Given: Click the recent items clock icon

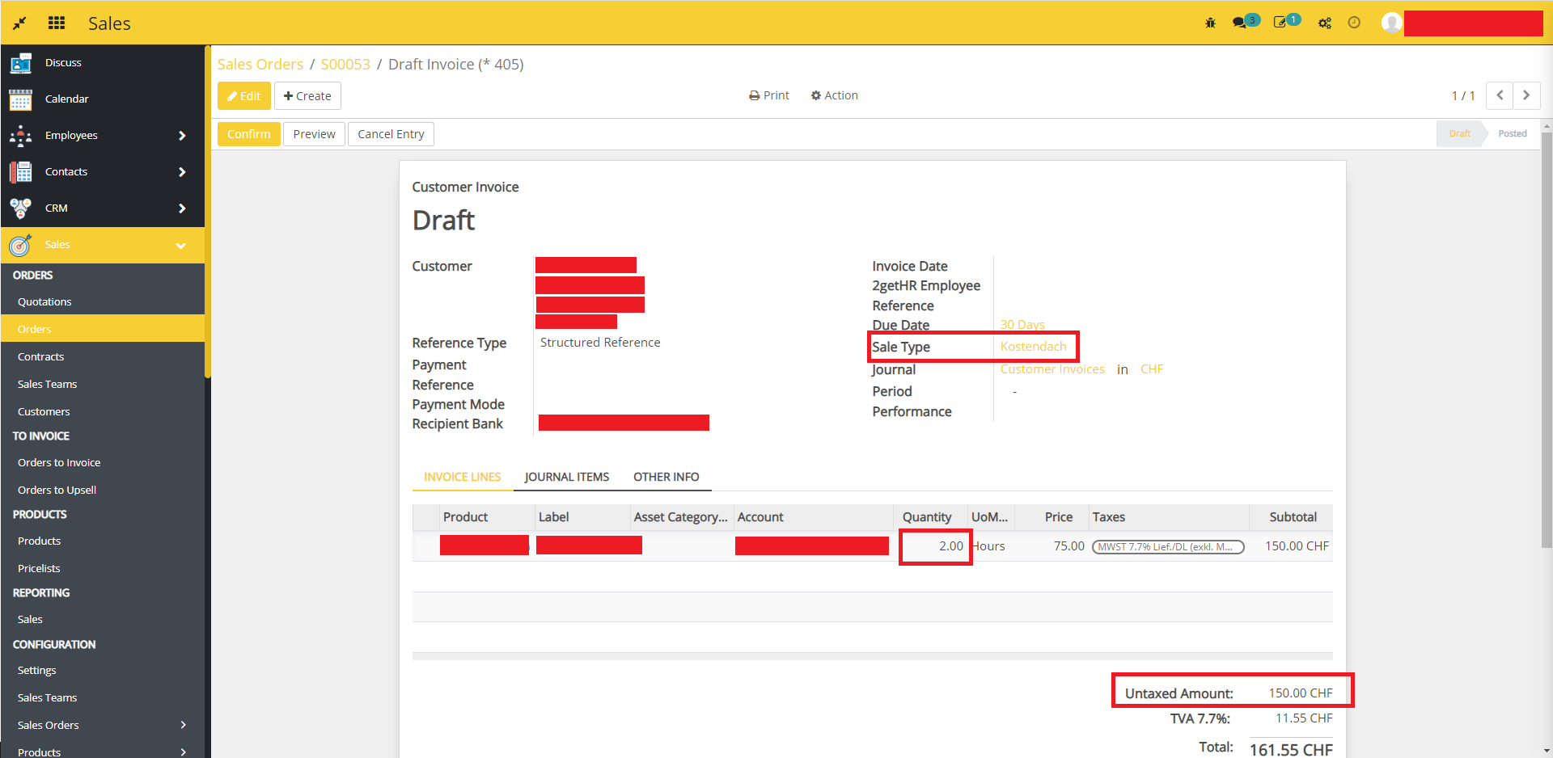Looking at the screenshot, I should 1355,23.
